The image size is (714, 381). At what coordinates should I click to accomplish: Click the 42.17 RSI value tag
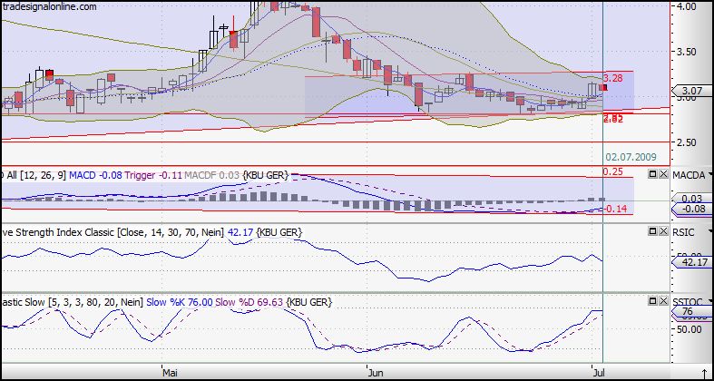(x=691, y=262)
